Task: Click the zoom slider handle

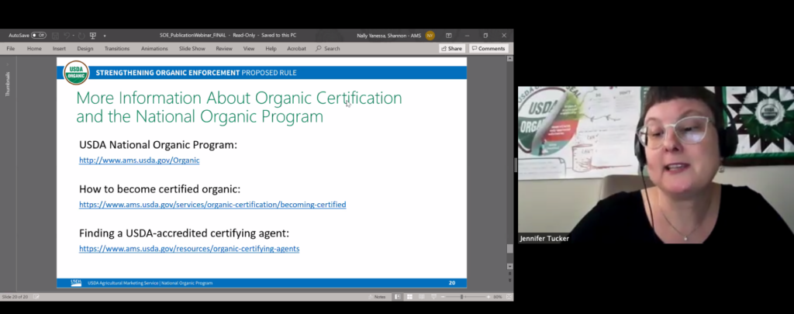Action: click(x=462, y=297)
